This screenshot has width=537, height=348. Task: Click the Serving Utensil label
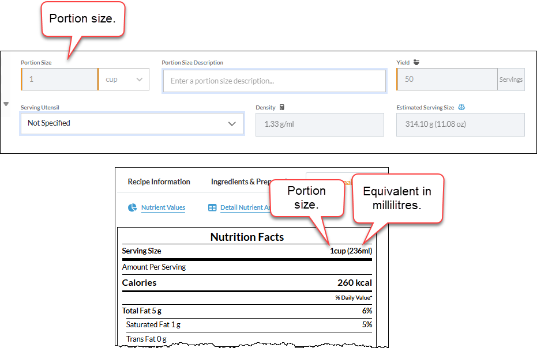pos(40,107)
